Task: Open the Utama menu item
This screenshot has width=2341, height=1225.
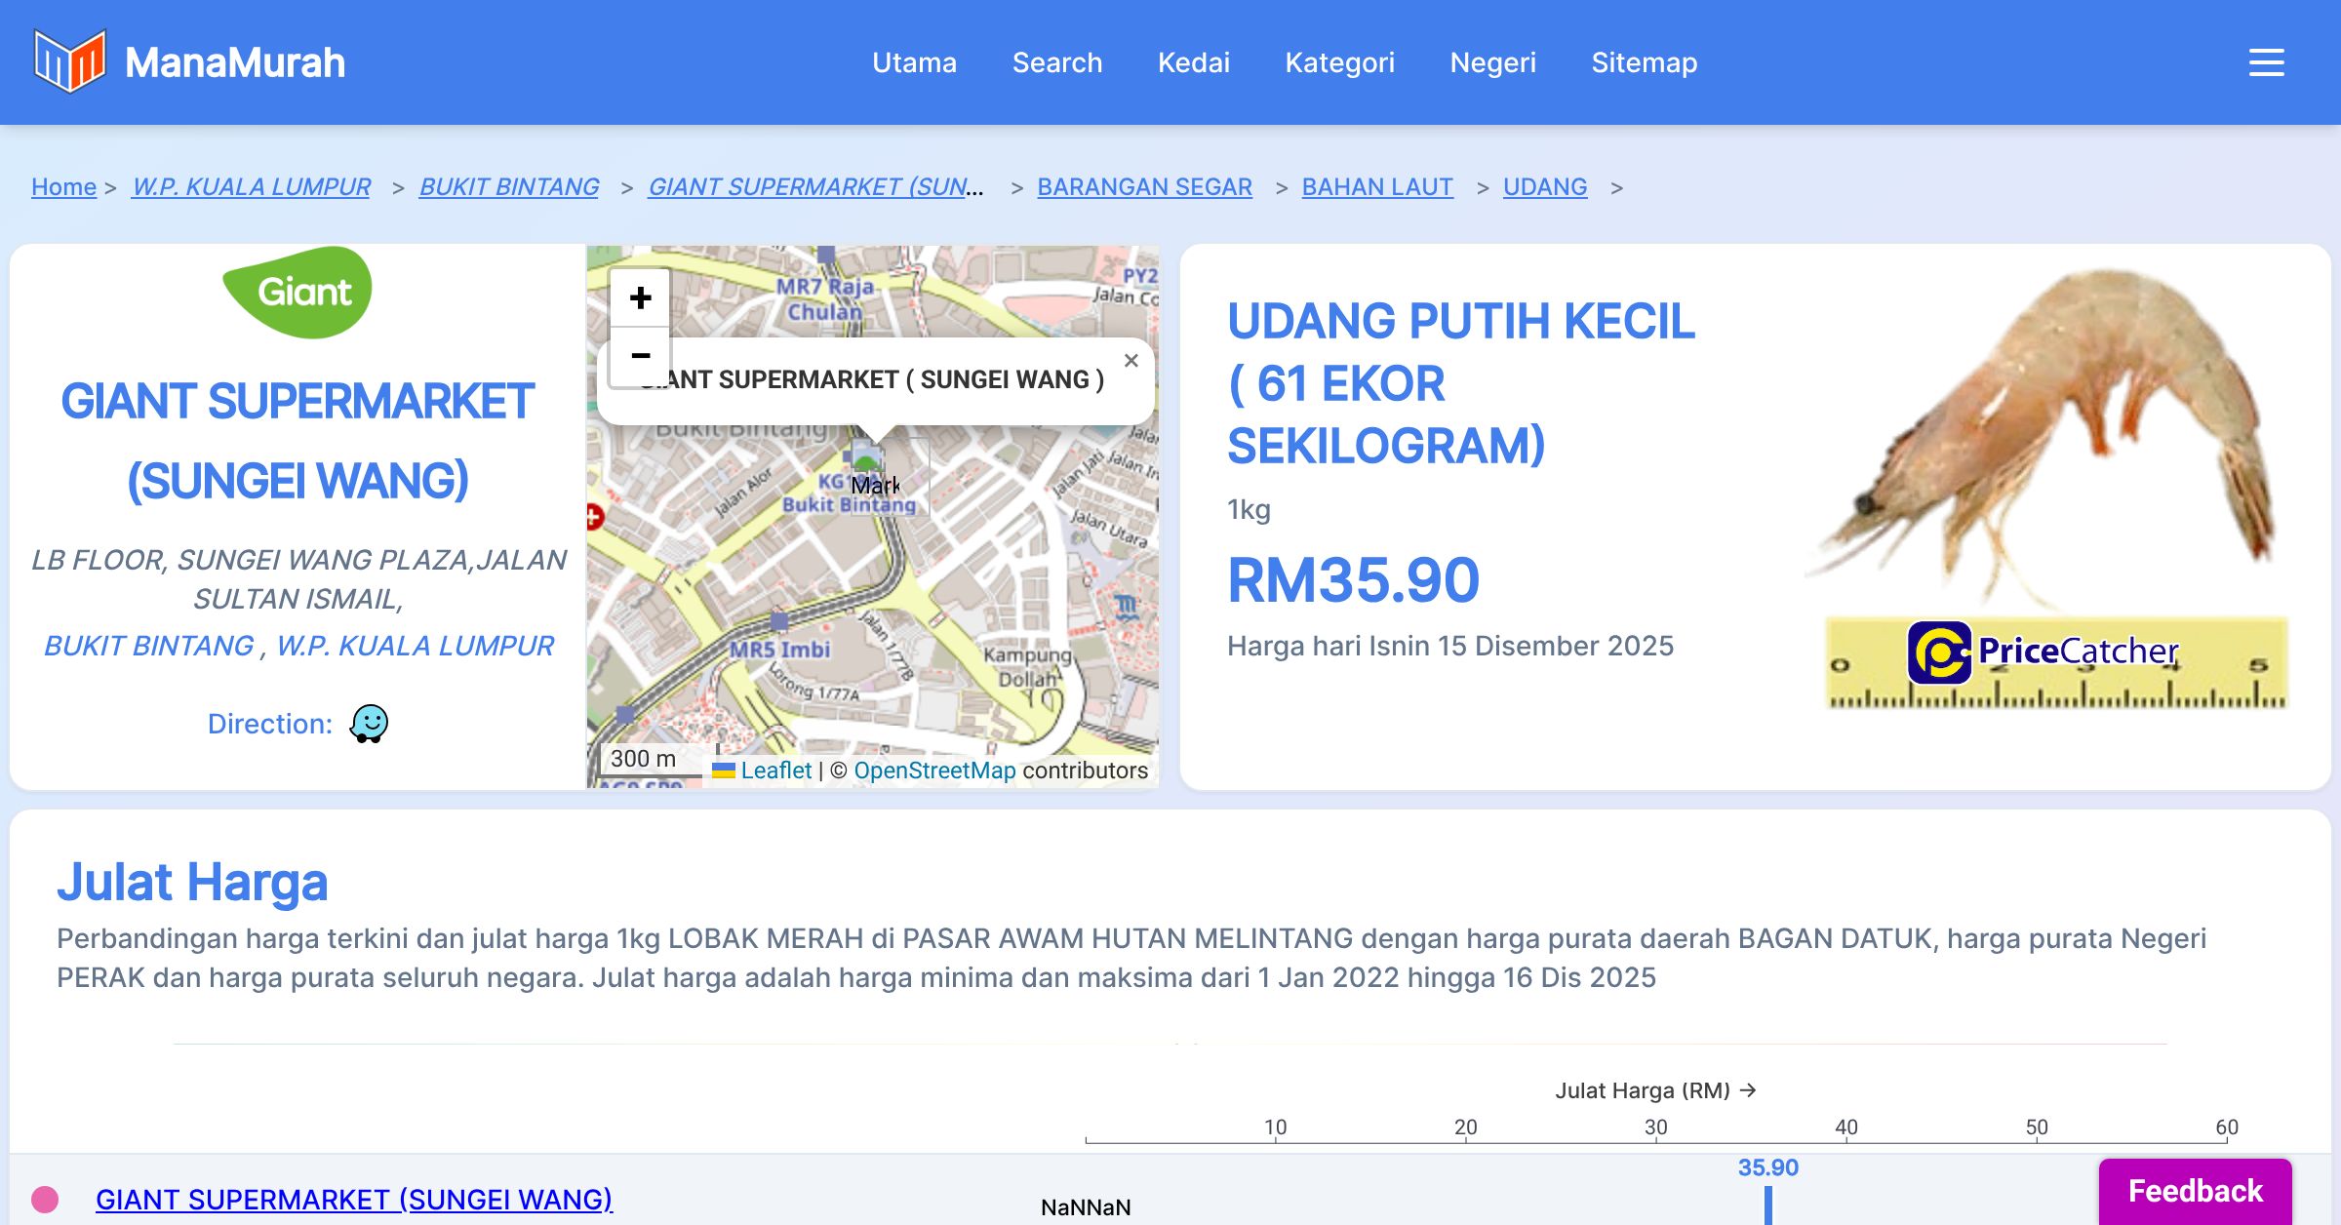Action: pos(914,62)
